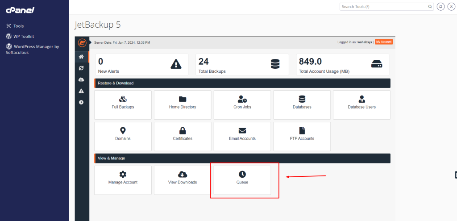Click the cPanel logo
This screenshot has height=221, width=457.
(20, 10)
